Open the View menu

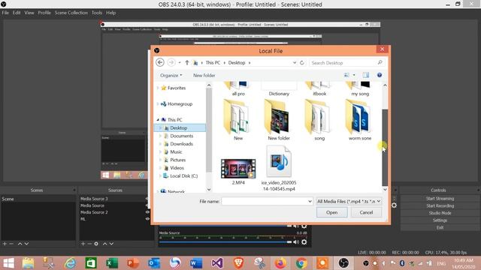pos(29,13)
